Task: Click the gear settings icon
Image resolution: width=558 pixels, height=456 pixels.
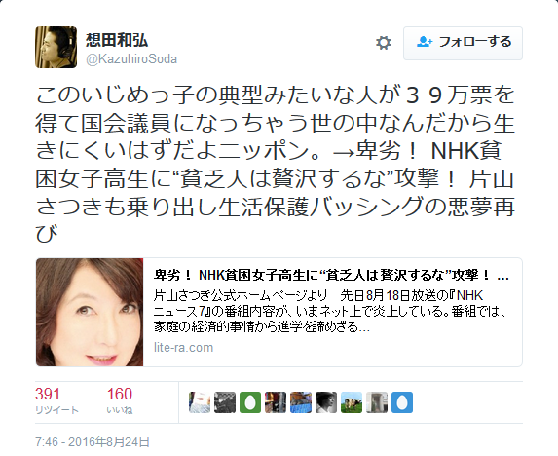Action: point(384,43)
